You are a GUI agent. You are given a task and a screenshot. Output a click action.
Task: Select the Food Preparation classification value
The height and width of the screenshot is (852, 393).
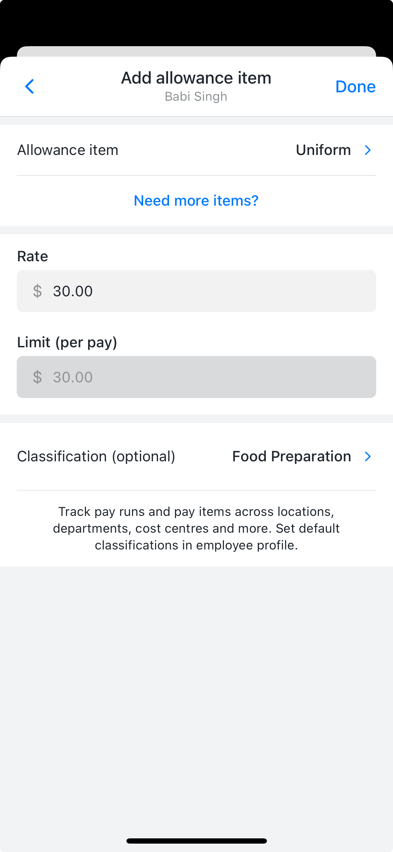click(291, 456)
